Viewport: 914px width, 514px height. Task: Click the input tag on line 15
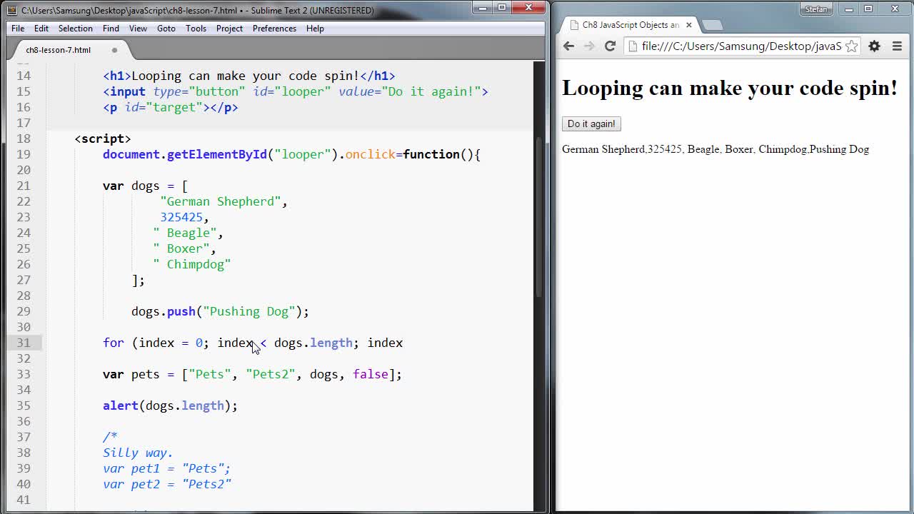[295, 91]
